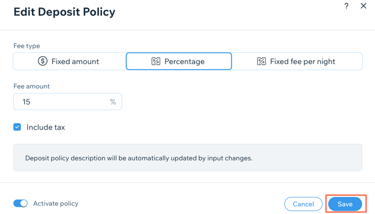The height and width of the screenshot is (214, 375).
Task: Click the Include tax label text
Action: coord(46,127)
